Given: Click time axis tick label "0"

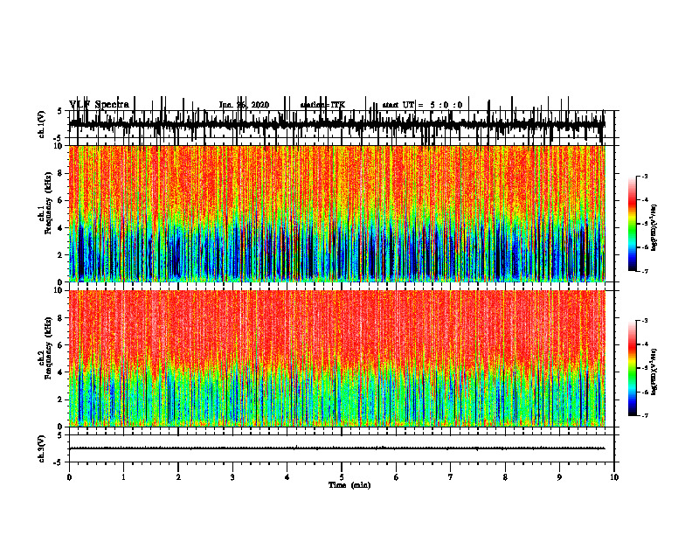Looking at the screenshot, I should [69, 477].
